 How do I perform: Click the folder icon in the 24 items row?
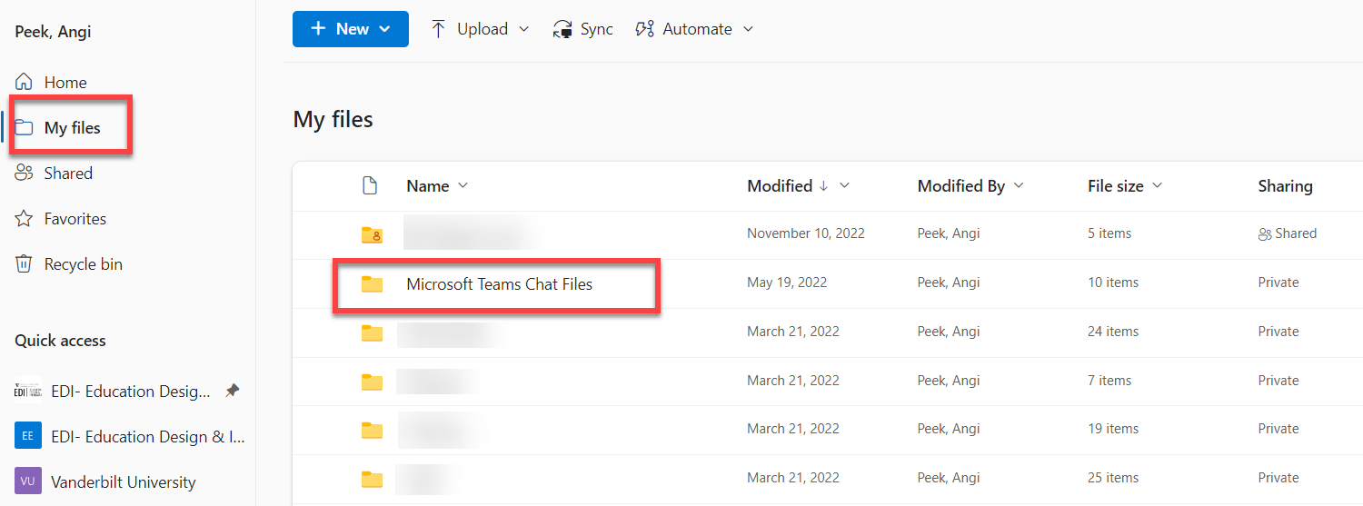tap(372, 332)
